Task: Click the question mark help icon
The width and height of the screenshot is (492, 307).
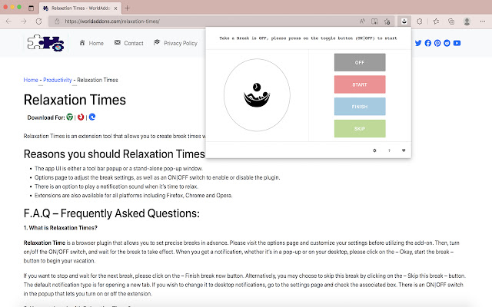Action: 389,150
